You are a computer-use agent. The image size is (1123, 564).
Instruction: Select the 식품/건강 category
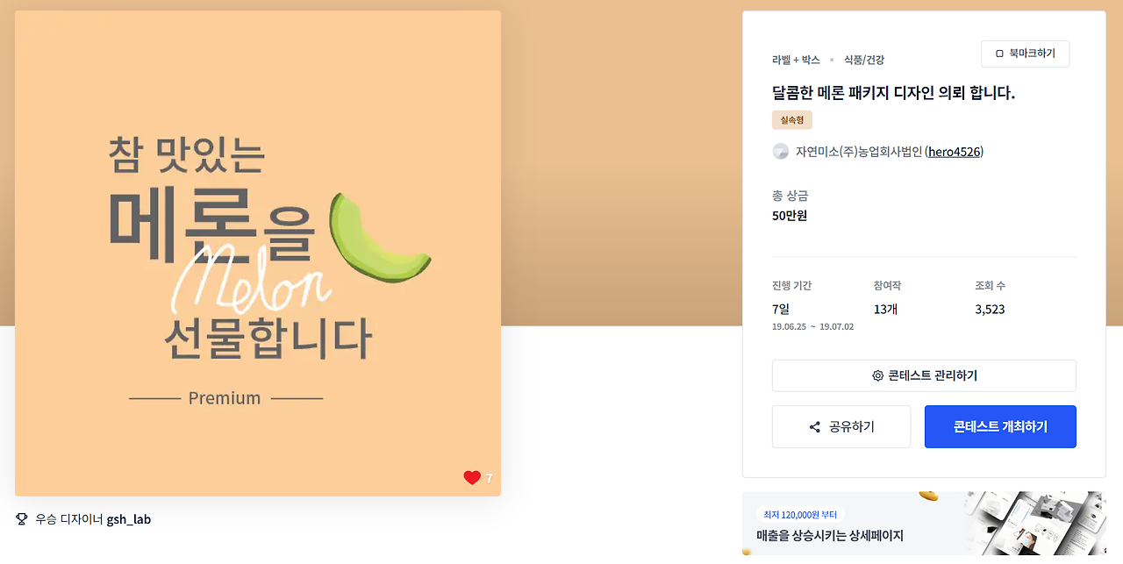[x=864, y=60]
